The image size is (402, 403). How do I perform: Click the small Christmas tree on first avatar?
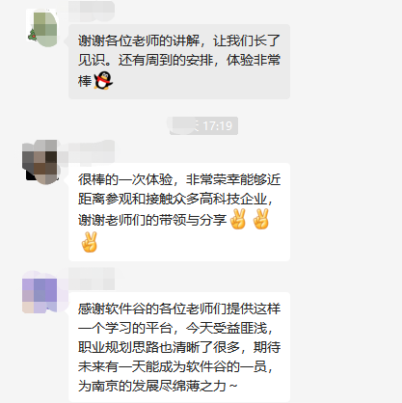(x=32, y=35)
